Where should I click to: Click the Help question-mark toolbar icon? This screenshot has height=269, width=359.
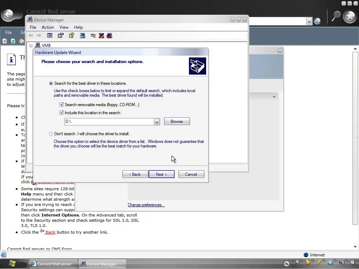[x=72, y=35]
